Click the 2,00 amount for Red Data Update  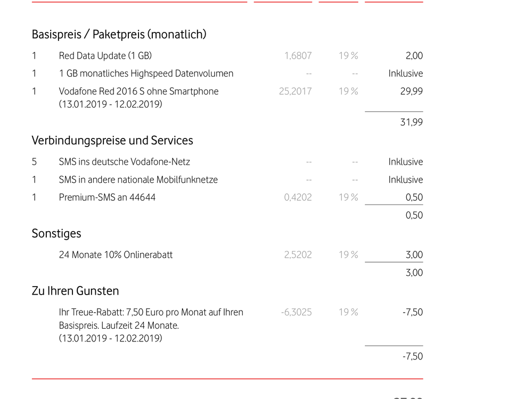414,56
